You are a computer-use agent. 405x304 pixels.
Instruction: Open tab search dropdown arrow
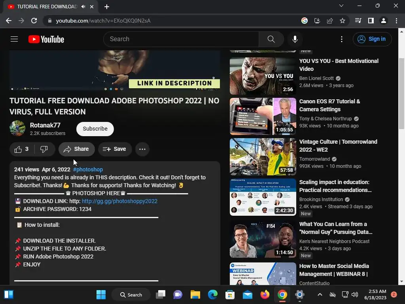point(341,6)
